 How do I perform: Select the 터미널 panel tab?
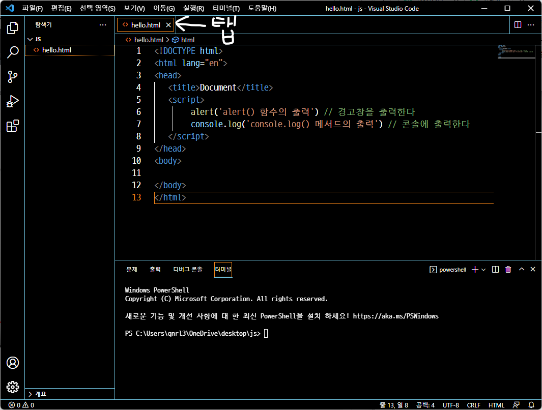[x=223, y=270]
